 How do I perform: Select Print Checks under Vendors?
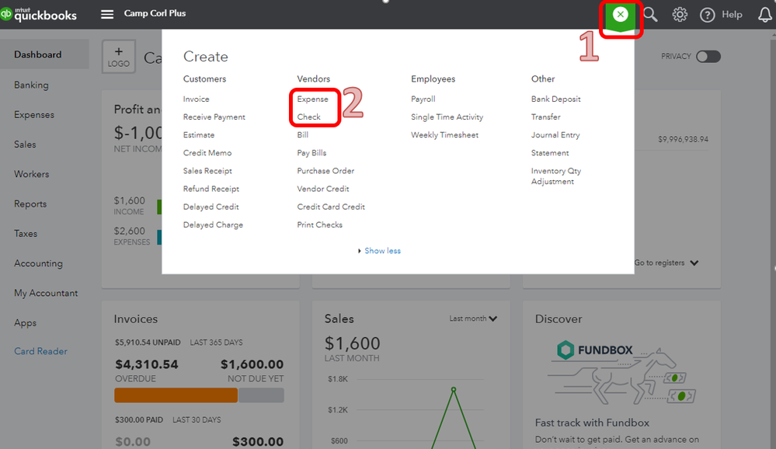pyautogui.click(x=319, y=224)
